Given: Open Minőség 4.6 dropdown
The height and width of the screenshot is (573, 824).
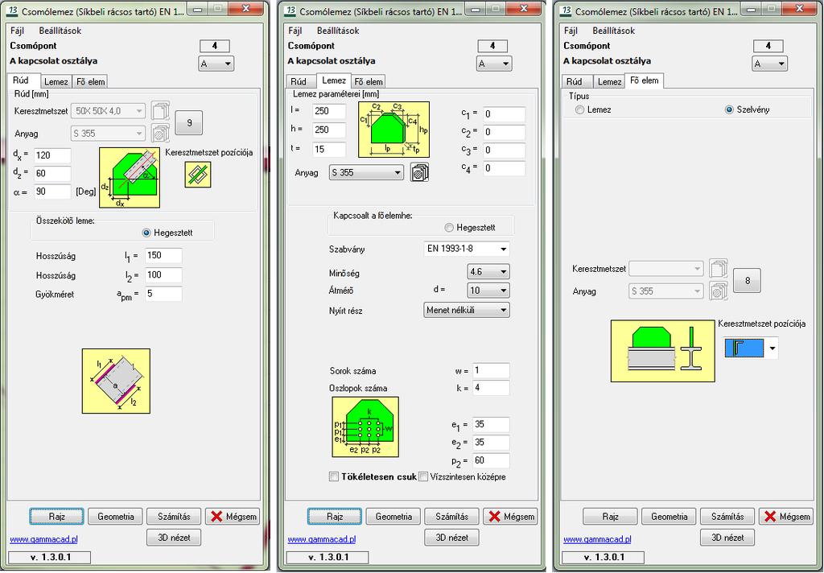Looking at the screenshot, I should (488, 272).
